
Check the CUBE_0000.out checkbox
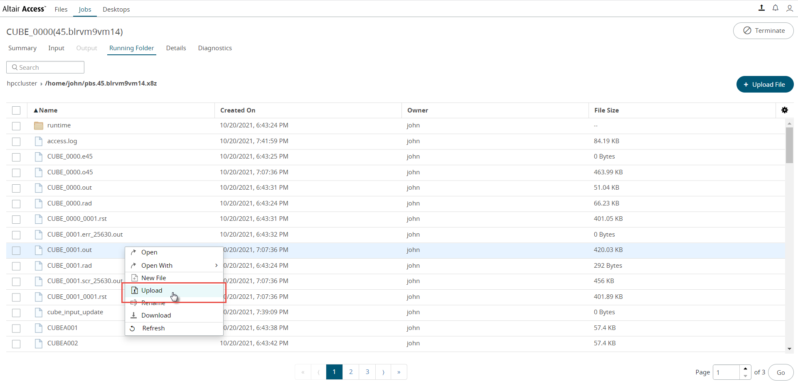click(16, 188)
